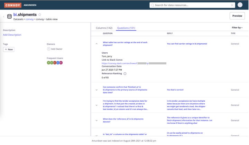Go back using the left chevron
This screenshot has height=145, width=249.
(x=4, y=16)
